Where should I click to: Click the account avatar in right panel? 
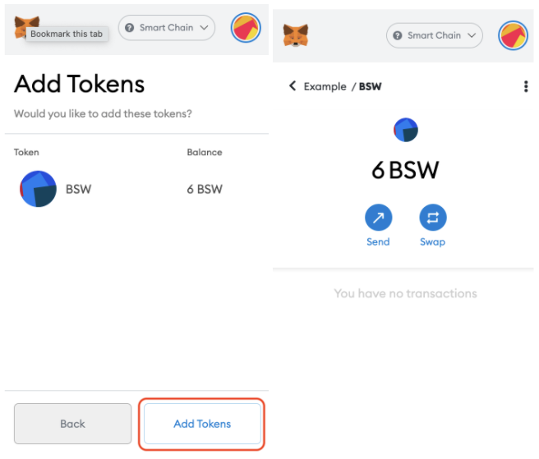(514, 35)
